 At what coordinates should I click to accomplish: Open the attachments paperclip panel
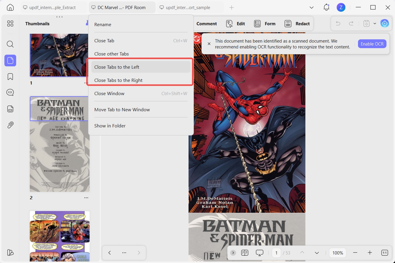tap(10, 125)
